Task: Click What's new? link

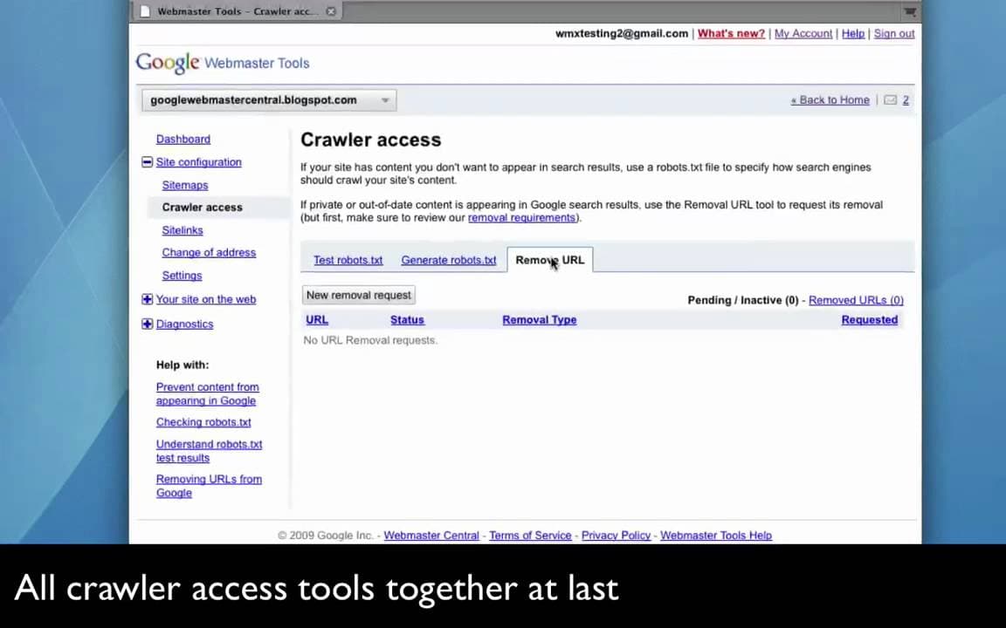Action: [x=731, y=33]
